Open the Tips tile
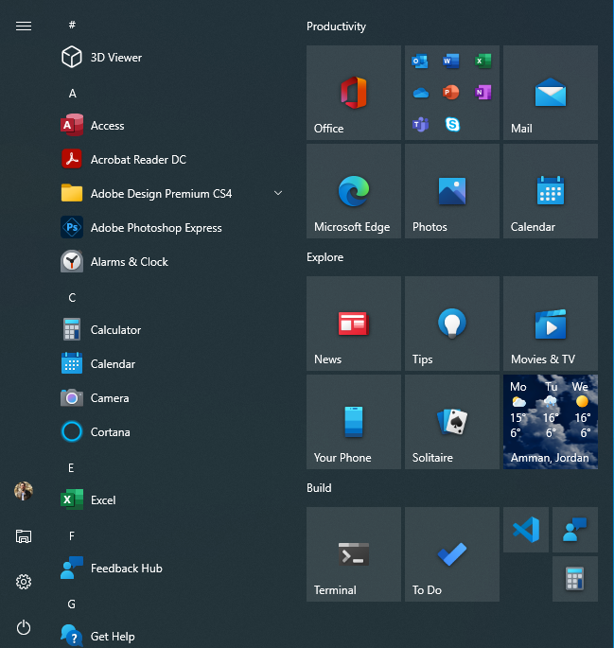The image size is (614, 648). pyautogui.click(x=452, y=324)
